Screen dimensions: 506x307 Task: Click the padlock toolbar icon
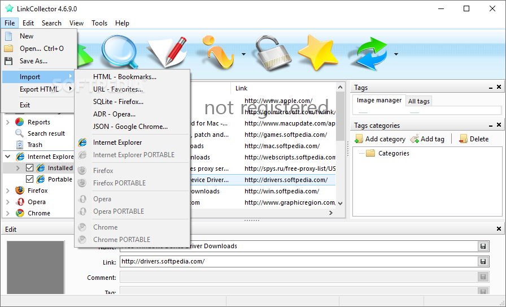[x=273, y=53]
